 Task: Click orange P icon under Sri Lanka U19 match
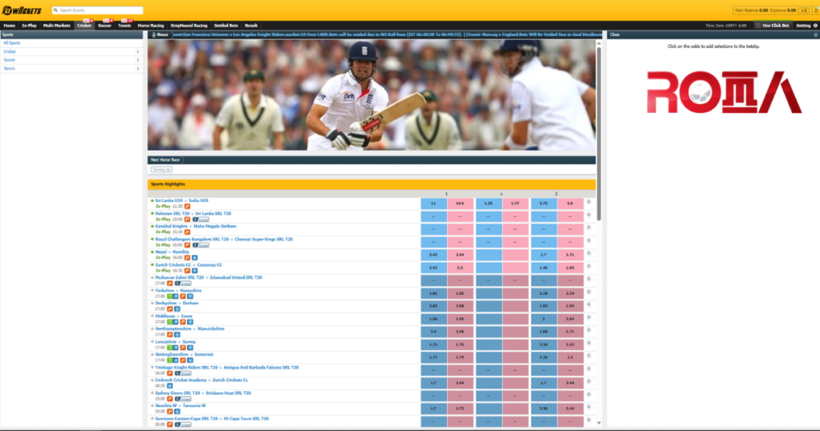[187, 207]
